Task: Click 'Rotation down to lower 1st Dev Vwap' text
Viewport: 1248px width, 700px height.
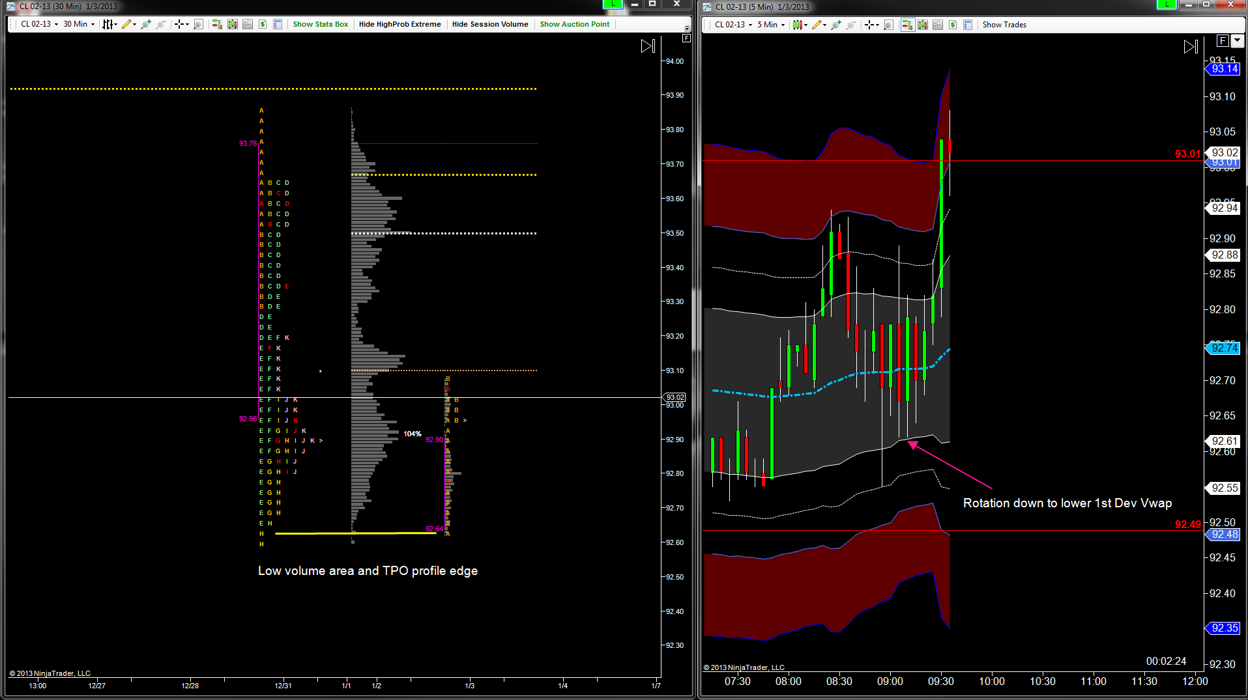Action: pos(1067,503)
